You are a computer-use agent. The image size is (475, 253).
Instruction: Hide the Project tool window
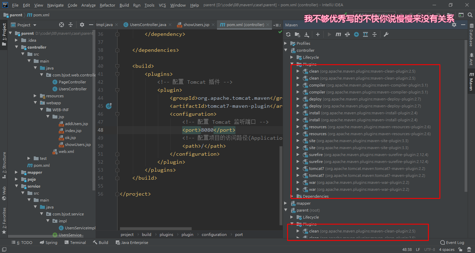pyautogui.click(x=91, y=25)
